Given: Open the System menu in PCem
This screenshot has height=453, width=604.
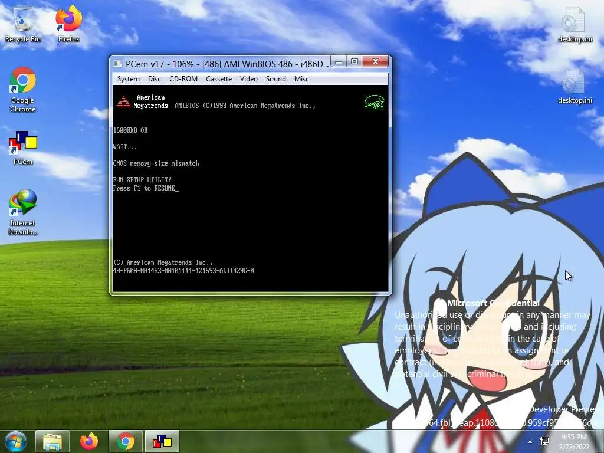Looking at the screenshot, I should 128,79.
